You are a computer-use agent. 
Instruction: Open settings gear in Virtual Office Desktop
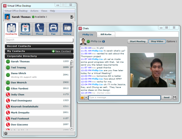click(6, 134)
